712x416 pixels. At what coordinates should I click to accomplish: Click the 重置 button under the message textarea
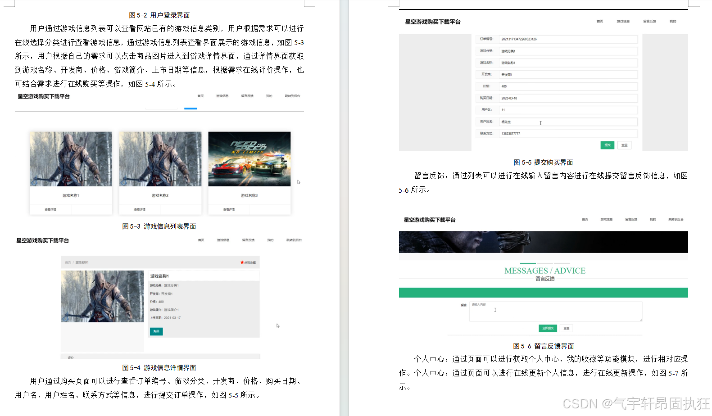pyautogui.click(x=567, y=328)
